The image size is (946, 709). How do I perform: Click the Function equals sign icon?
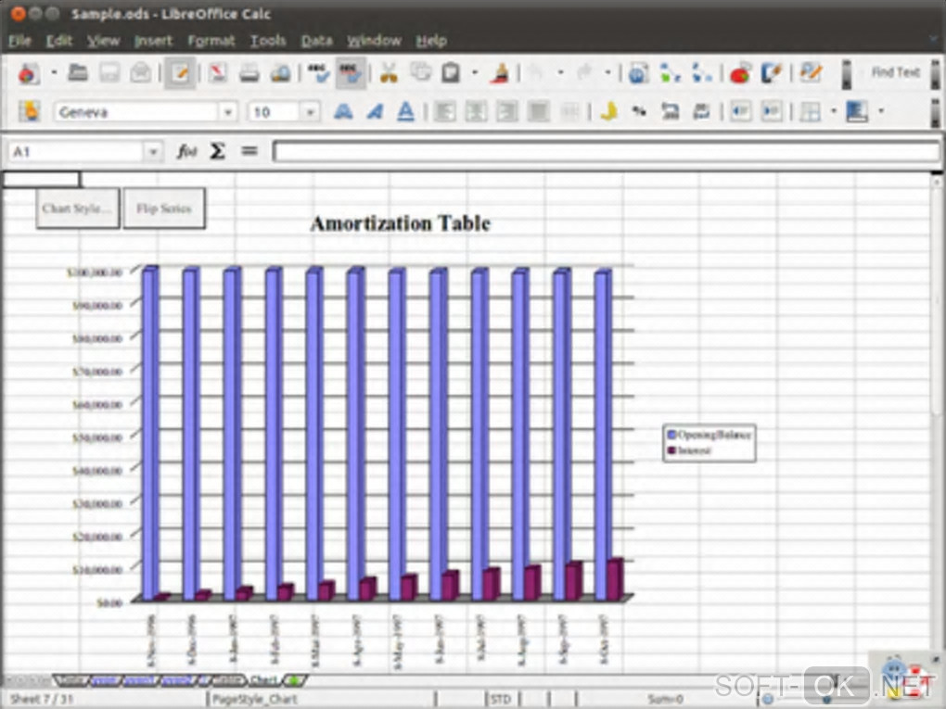click(249, 151)
